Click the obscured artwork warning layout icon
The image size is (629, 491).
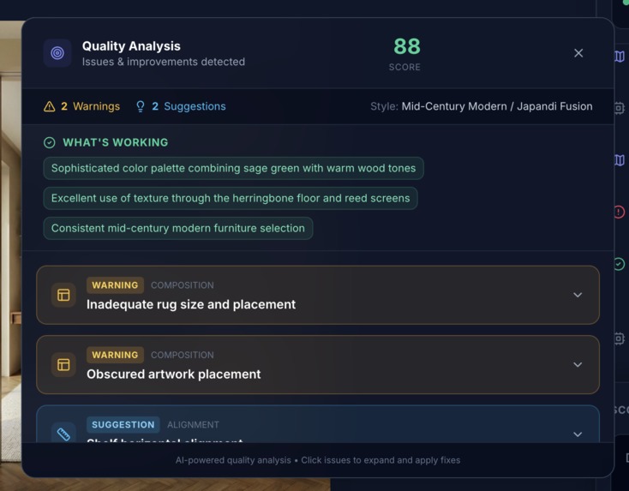tap(63, 365)
